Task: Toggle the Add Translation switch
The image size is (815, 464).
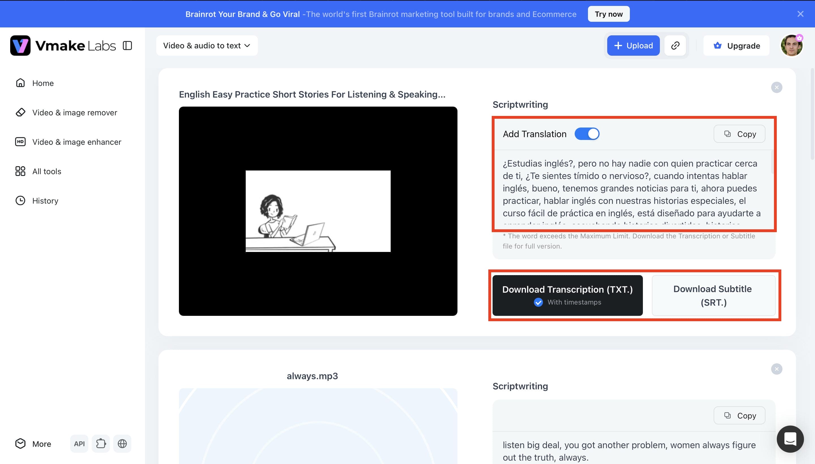Action: (x=587, y=134)
